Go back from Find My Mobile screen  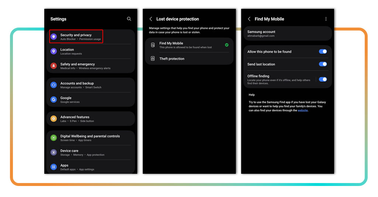[x=249, y=19]
